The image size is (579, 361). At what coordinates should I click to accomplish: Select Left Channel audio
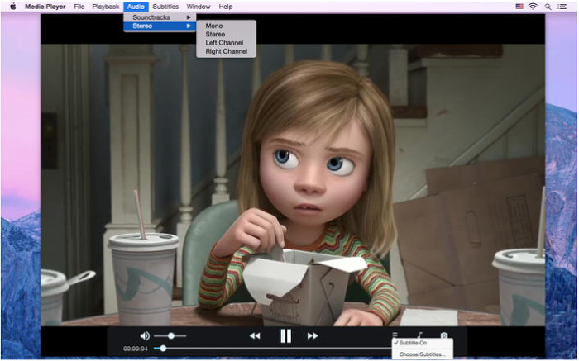pyautogui.click(x=226, y=43)
